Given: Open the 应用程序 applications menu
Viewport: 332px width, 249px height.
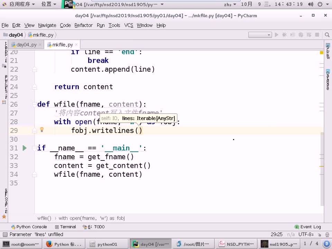Looking at the screenshot, I should [19, 4].
